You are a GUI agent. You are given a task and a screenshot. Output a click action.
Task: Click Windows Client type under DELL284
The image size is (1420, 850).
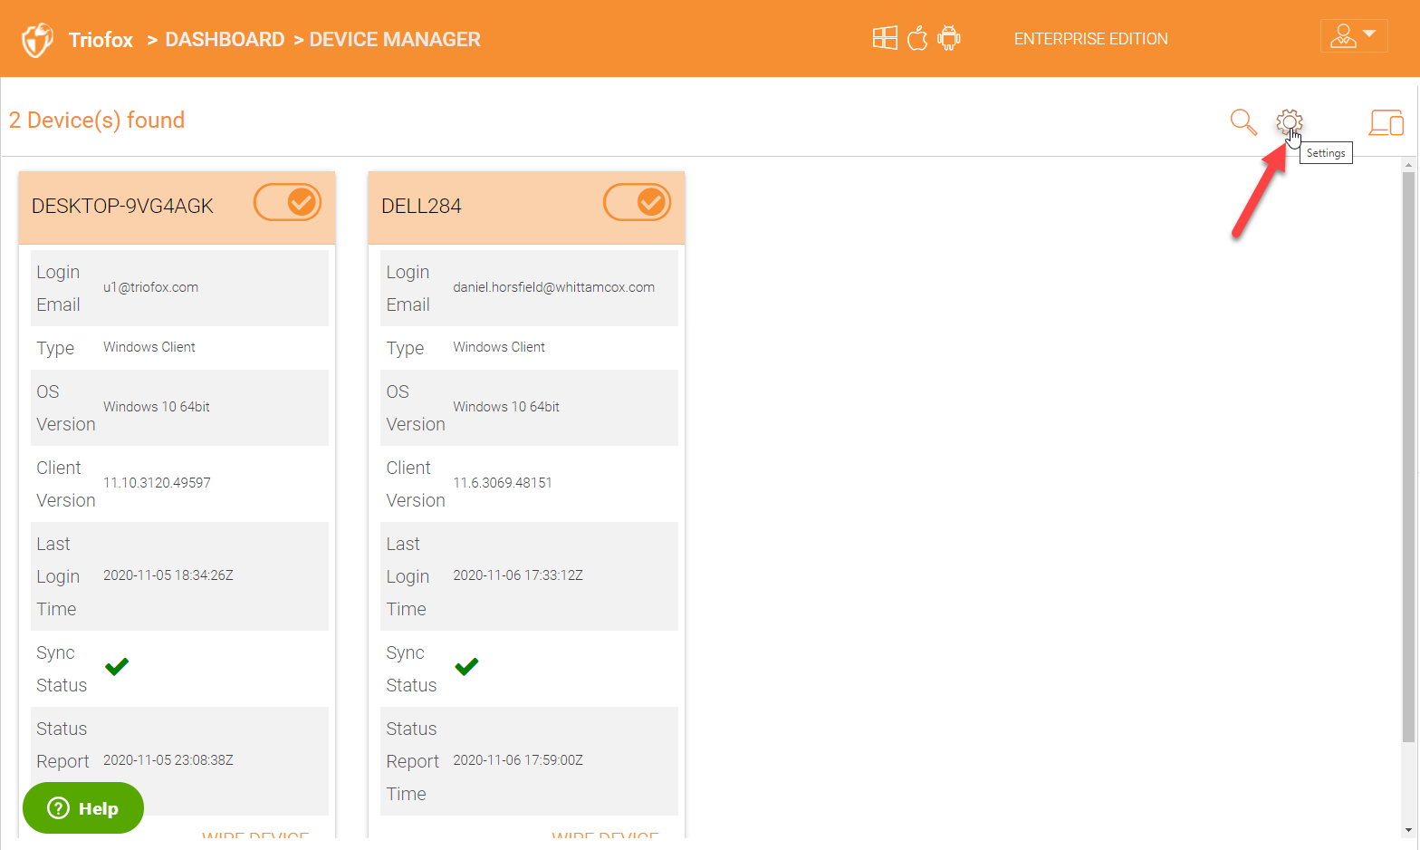(499, 347)
